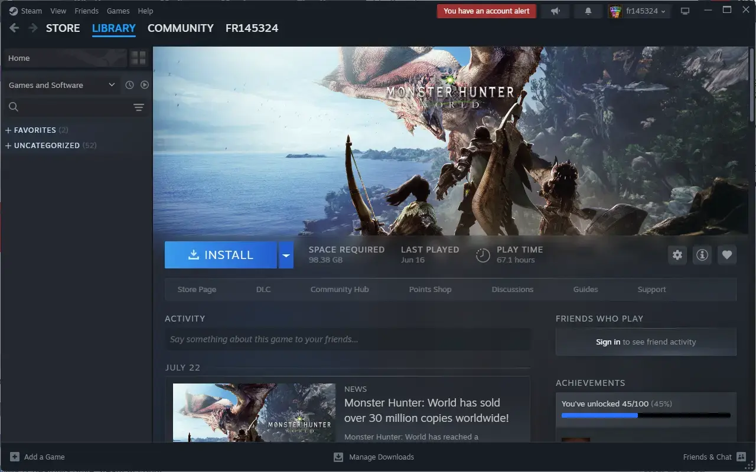Open the Friends menu

[x=87, y=11]
